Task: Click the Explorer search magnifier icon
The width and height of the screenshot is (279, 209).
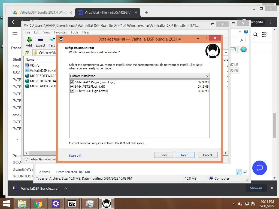Action: (242, 40)
